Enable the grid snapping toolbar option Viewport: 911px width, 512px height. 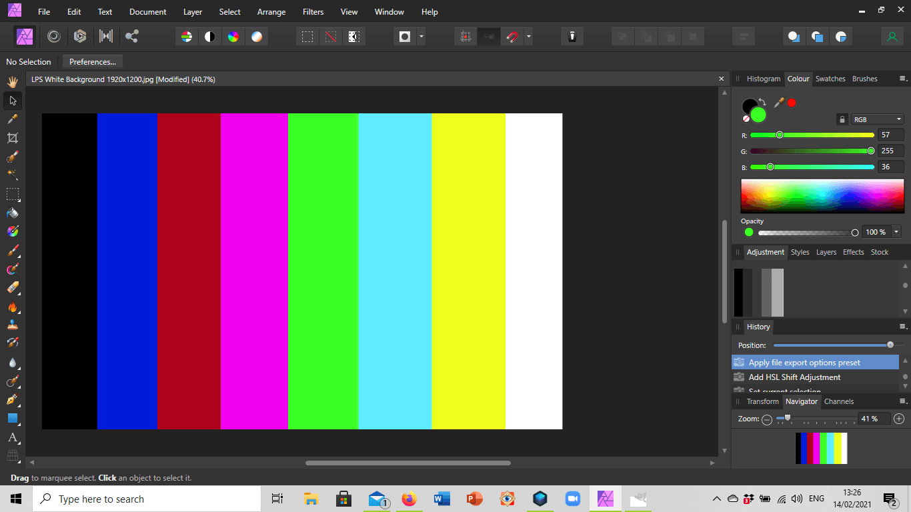pyautogui.click(x=465, y=37)
